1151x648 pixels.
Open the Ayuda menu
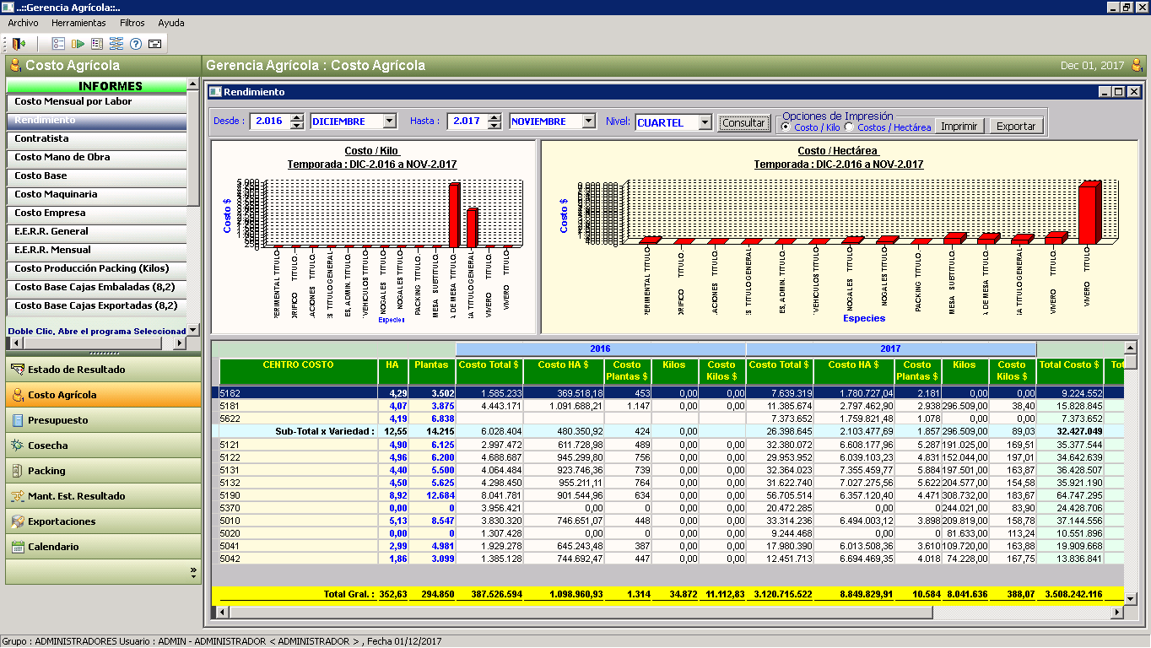click(x=170, y=23)
